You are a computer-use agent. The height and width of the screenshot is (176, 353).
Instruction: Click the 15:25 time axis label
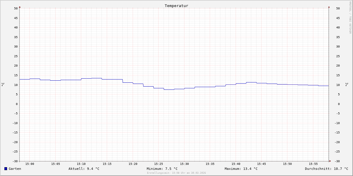[159, 164]
